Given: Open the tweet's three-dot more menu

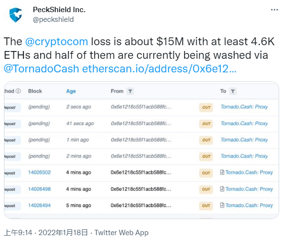Looking at the screenshot, I should (274, 10).
